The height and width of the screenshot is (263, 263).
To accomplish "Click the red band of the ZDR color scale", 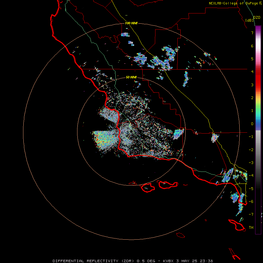I will pos(258,79).
